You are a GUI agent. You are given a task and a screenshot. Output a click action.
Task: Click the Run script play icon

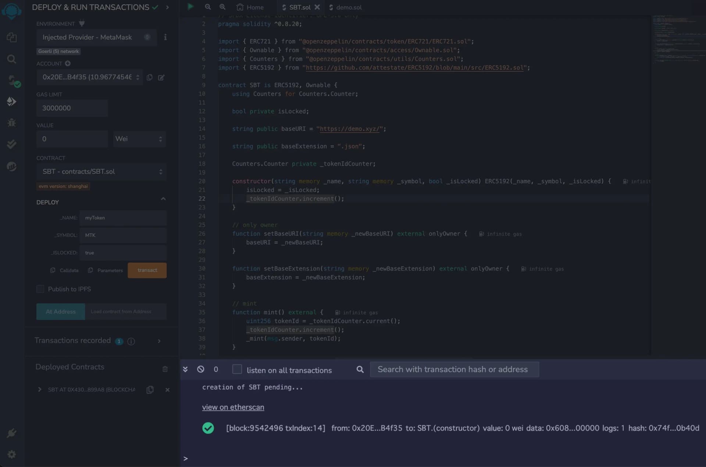[190, 7]
